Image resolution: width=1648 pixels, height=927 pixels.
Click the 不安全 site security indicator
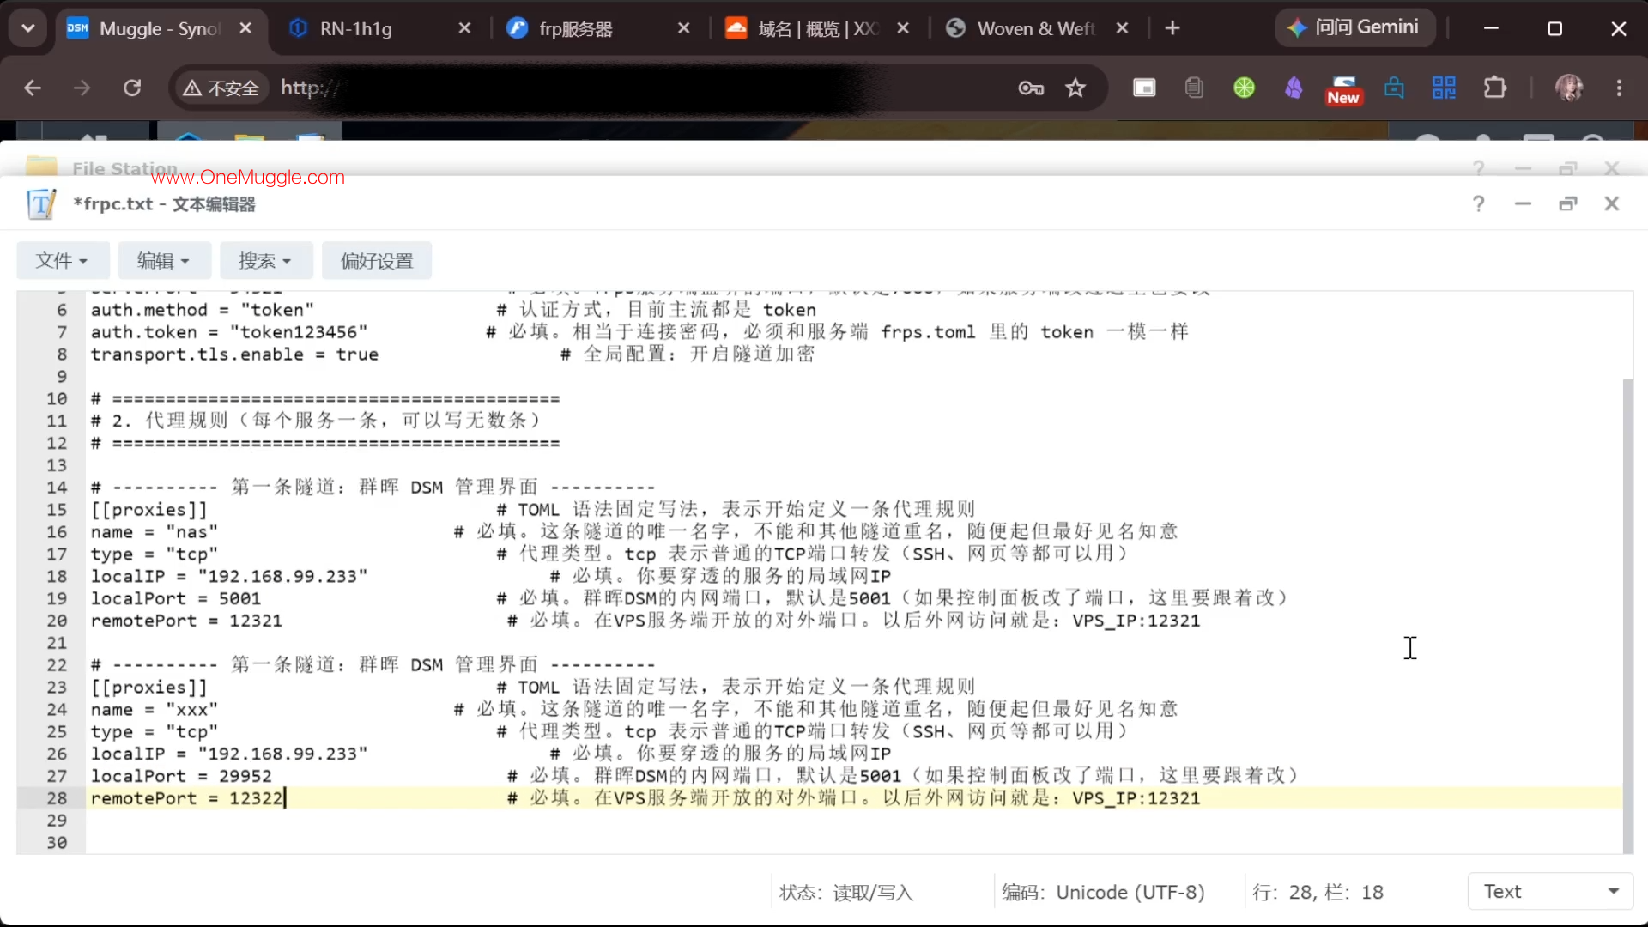pyautogui.click(x=221, y=88)
